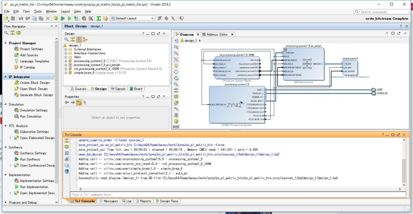Image resolution: width=413 pixels, height=214 pixels.
Task: Click the search icon in the Design panel
Action: coord(67,40)
